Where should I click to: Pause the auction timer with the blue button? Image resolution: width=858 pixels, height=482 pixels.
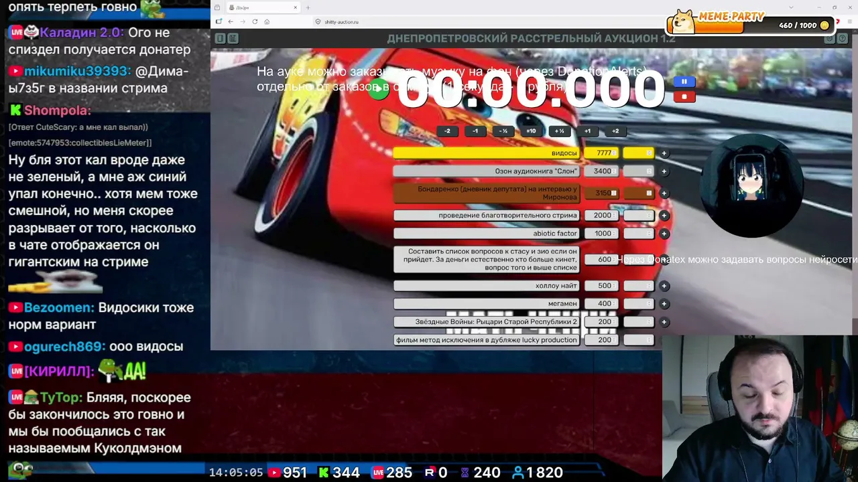[684, 82]
